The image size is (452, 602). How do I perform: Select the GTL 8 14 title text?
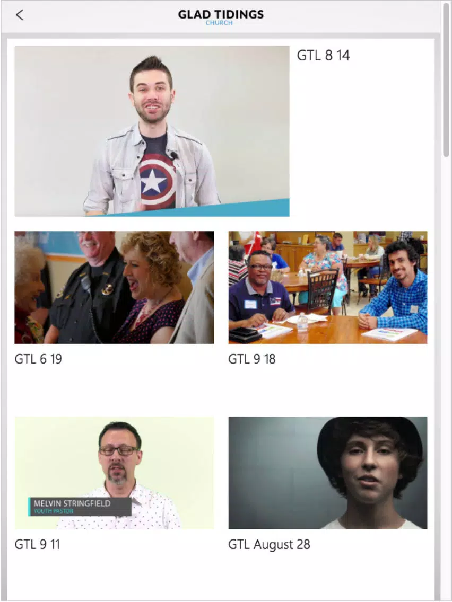323,55
